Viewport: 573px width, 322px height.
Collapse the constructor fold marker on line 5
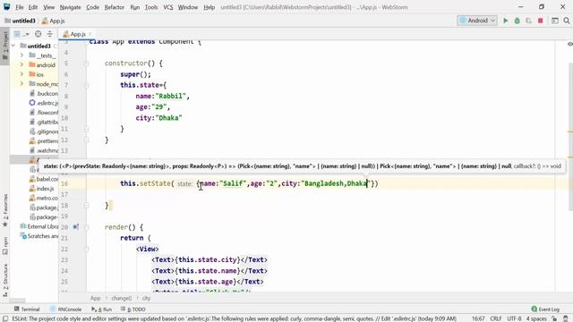pos(87,64)
